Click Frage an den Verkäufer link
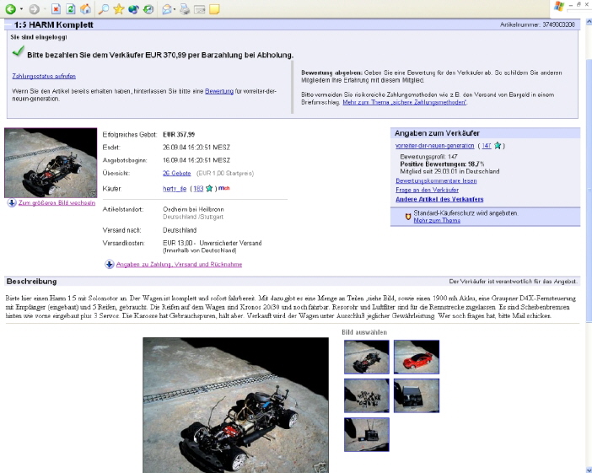Screen dimensions: 592x473 point(427,190)
